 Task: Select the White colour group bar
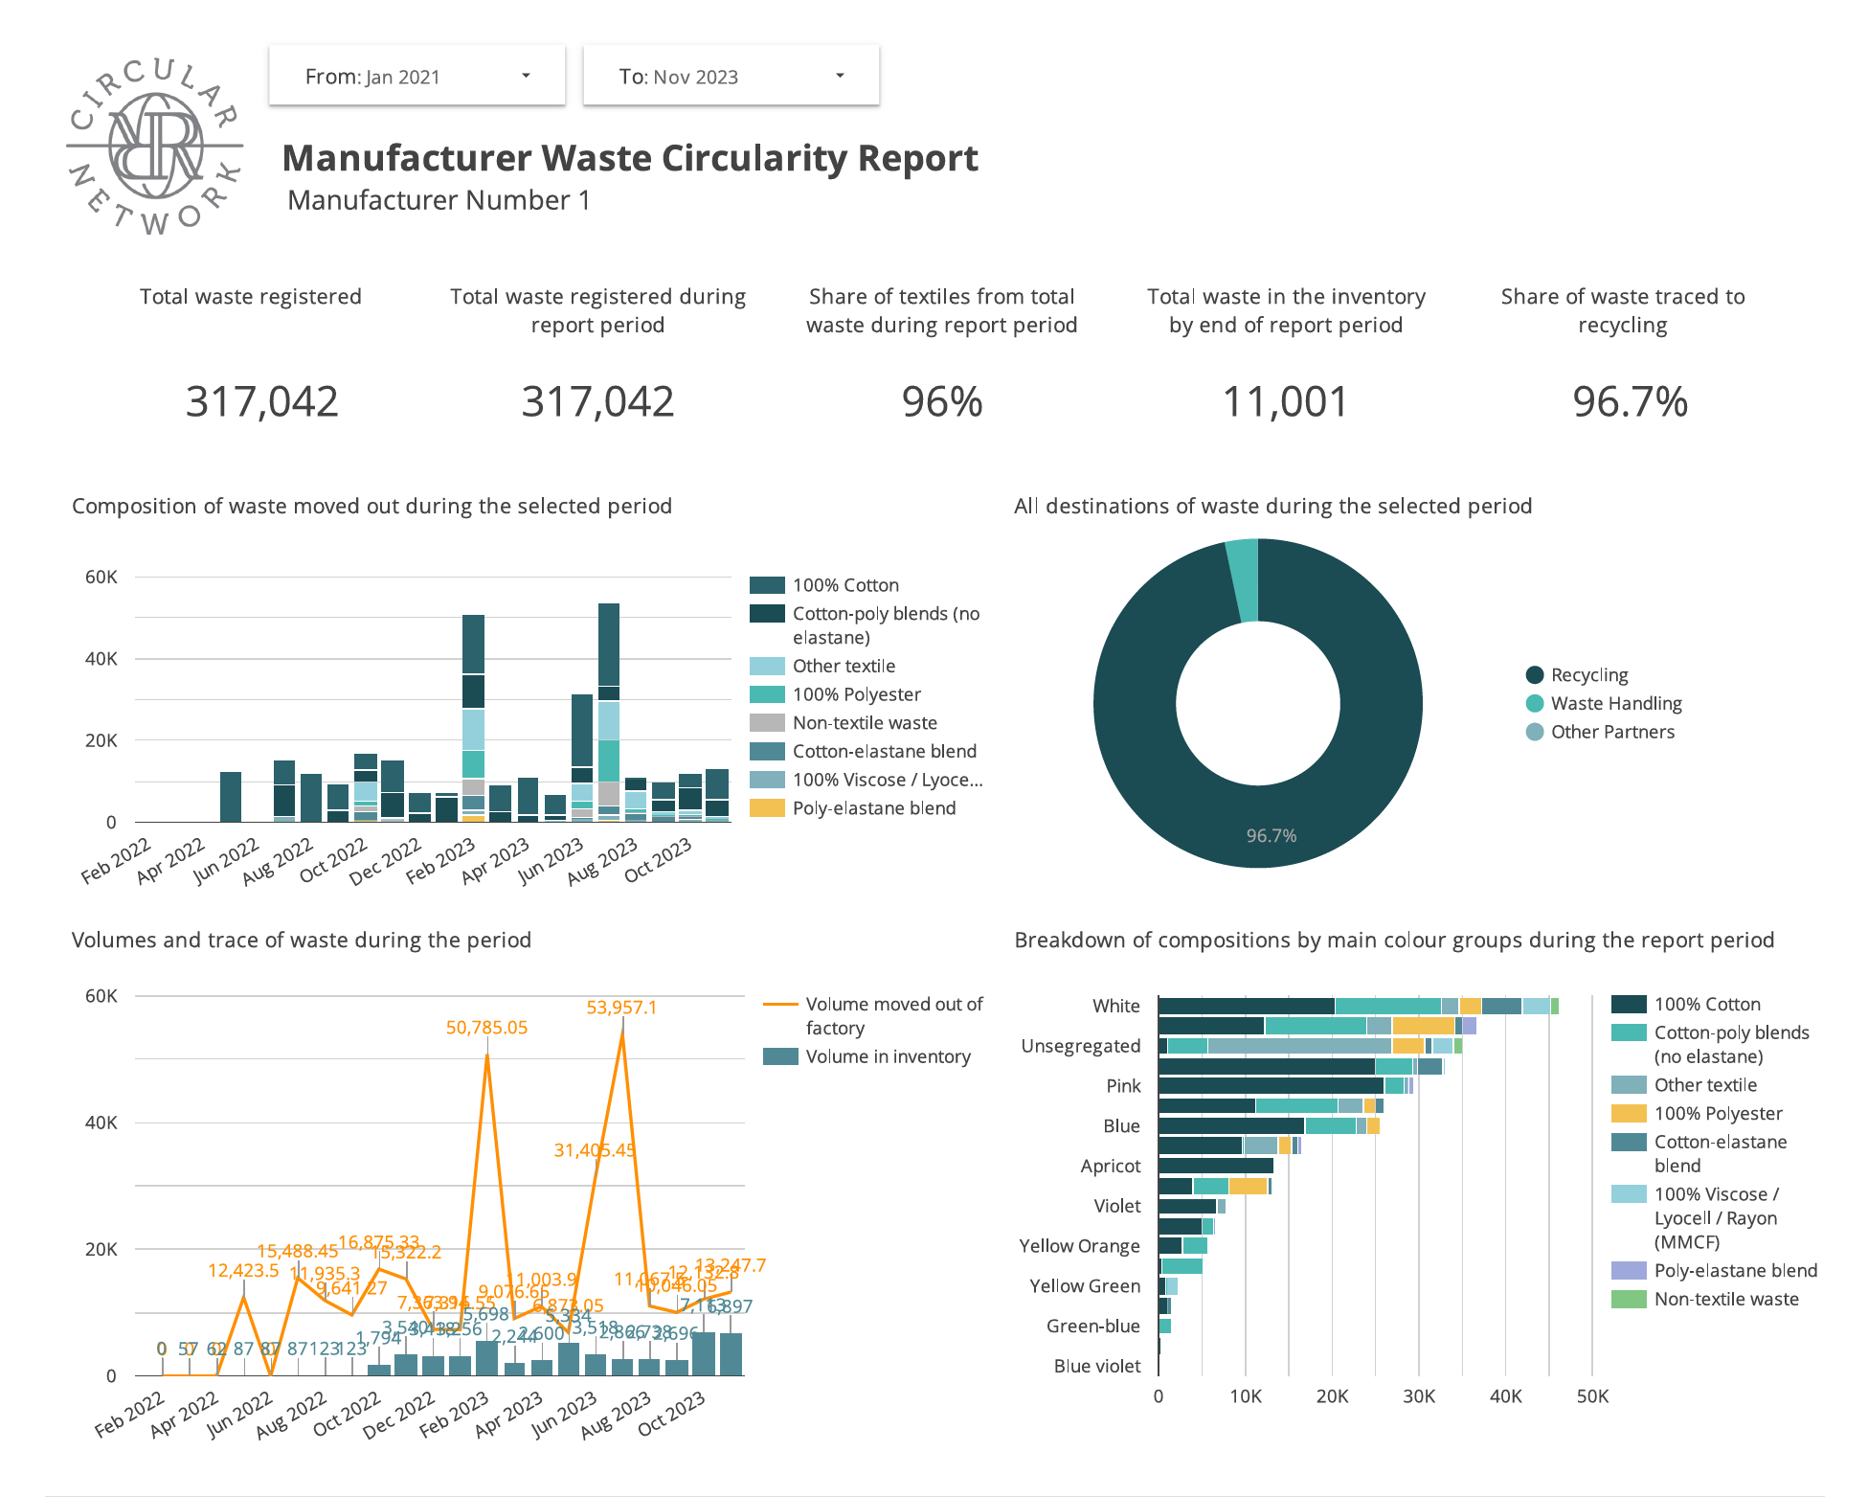pos(1245,1006)
